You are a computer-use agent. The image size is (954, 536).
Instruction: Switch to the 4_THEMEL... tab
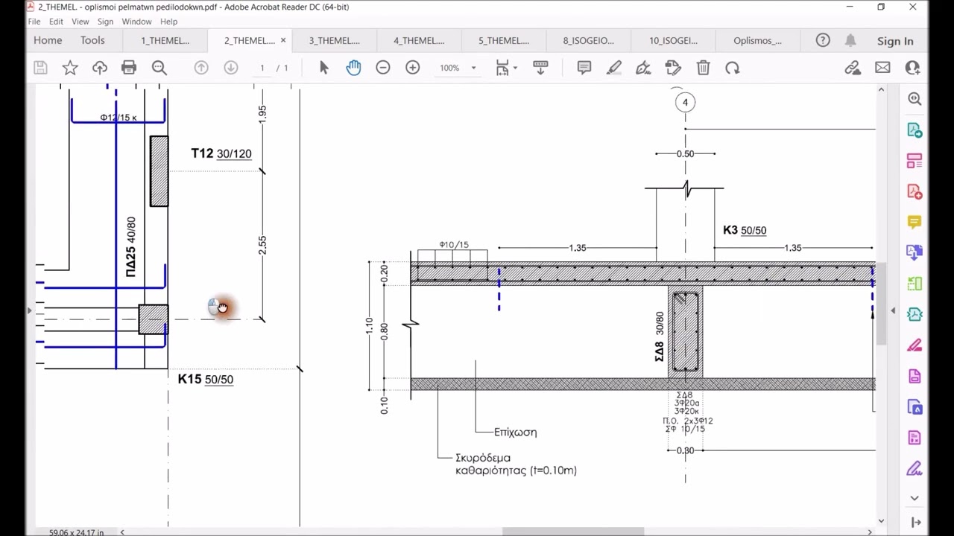[419, 40]
